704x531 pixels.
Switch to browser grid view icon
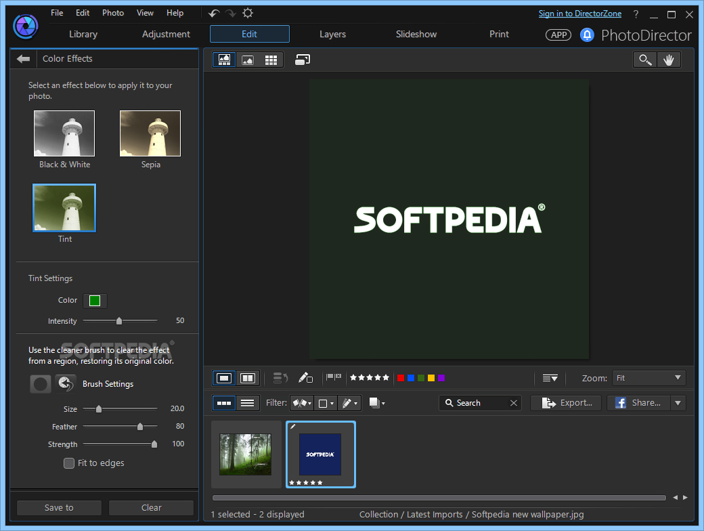coord(271,60)
